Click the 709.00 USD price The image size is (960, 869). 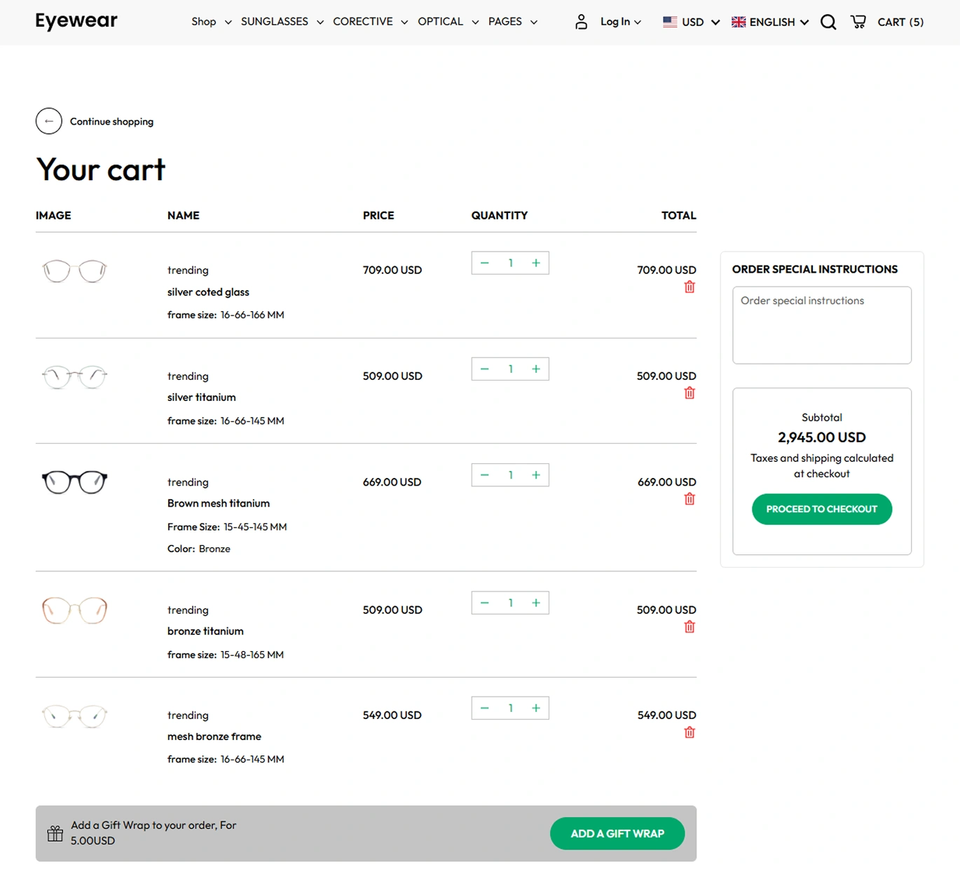(x=392, y=270)
